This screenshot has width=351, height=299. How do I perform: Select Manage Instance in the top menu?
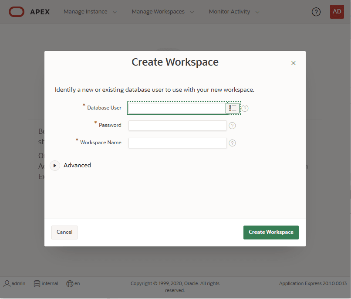[x=85, y=12]
